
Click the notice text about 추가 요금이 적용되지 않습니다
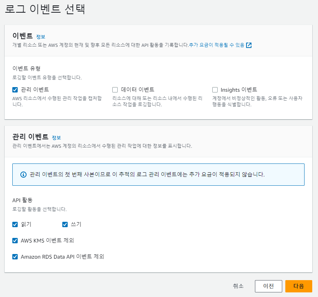(x=147, y=174)
